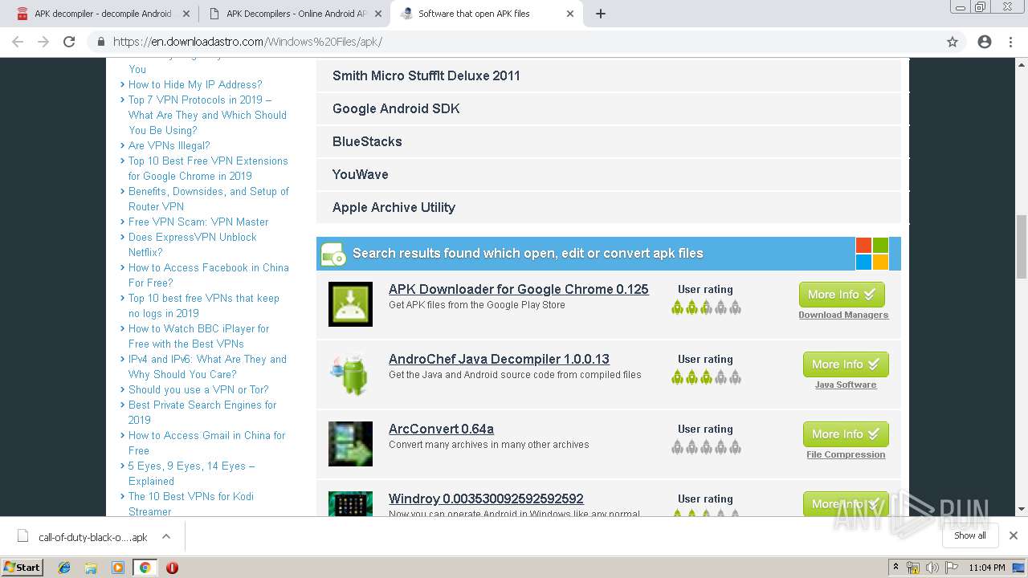Image resolution: width=1028 pixels, height=578 pixels.
Task: Open media player taskbar icon
Action: 118,568
